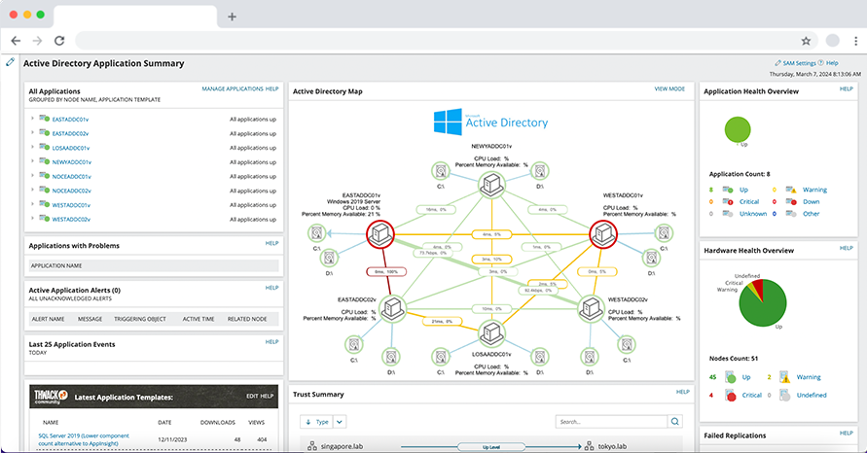The height and width of the screenshot is (453, 867).
Task: Click EDIT in Latest Application Templates
Action: click(x=252, y=396)
